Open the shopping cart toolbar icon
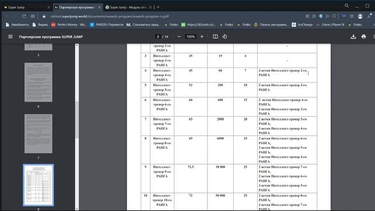Image resolution: width=375 pixels, height=211 pixels. click(344, 16)
